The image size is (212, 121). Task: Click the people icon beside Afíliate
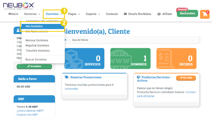click(159, 14)
